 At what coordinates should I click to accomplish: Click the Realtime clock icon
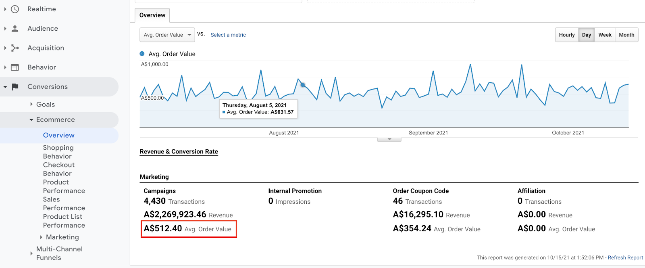(x=15, y=9)
